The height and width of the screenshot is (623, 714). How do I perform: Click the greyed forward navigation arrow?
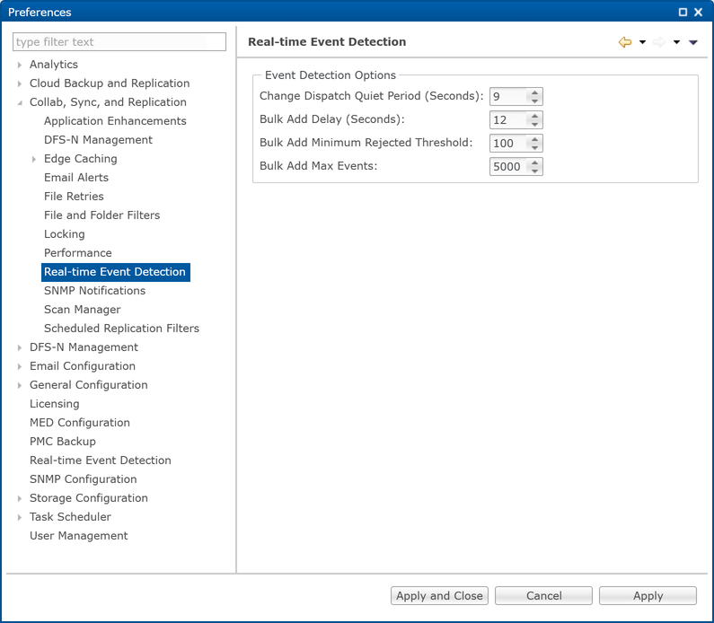point(659,42)
